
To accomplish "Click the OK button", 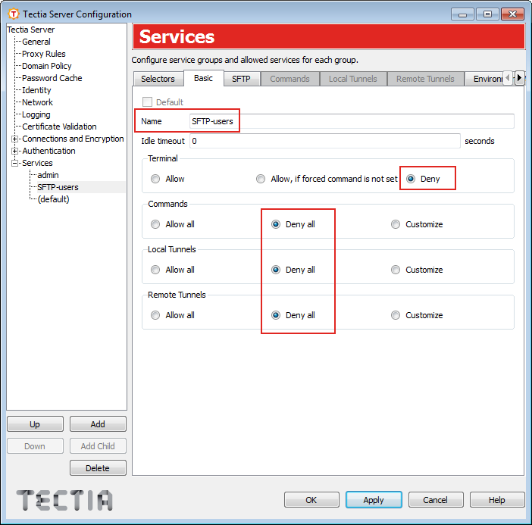I will coord(311,500).
